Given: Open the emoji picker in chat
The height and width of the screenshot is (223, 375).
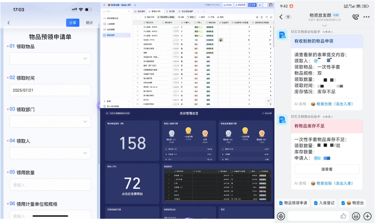Looking at the screenshot, I should click(x=355, y=216).
